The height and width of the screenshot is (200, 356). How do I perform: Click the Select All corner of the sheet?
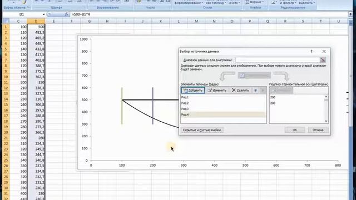(6, 21)
